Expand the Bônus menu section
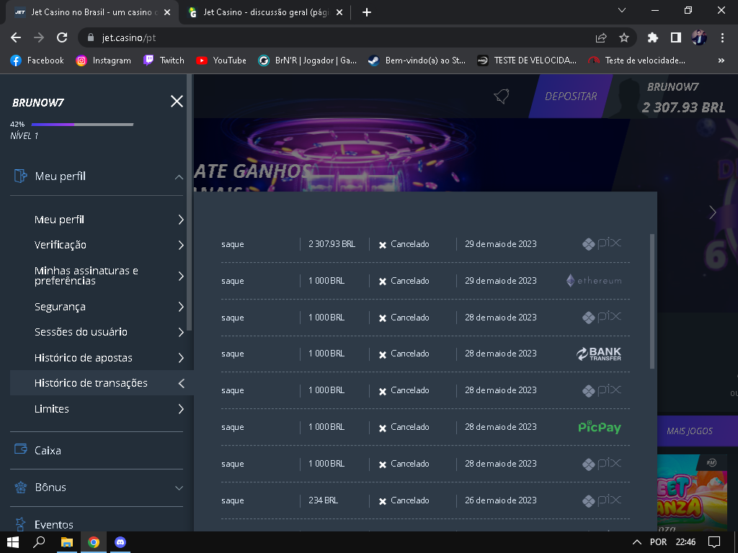The width and height of the screenshot is (738, 553). coord(178,487)
